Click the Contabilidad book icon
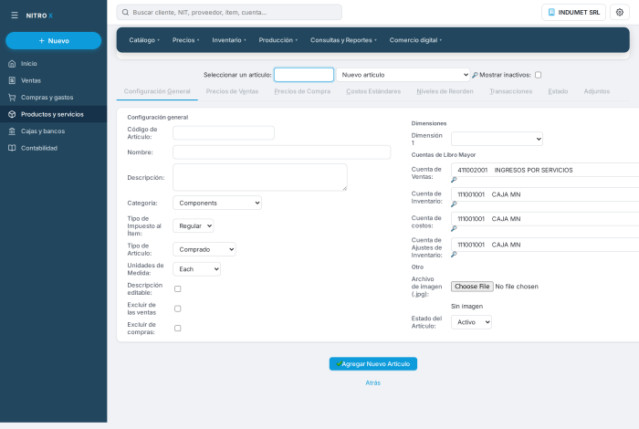639x429 pixels. click(x=12, y=148)
